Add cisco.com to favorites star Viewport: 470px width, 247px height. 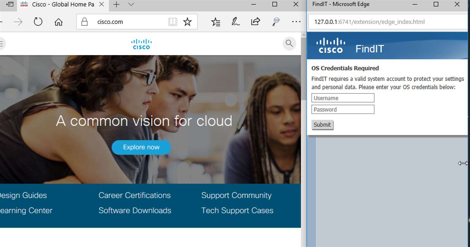click(187, 22)
